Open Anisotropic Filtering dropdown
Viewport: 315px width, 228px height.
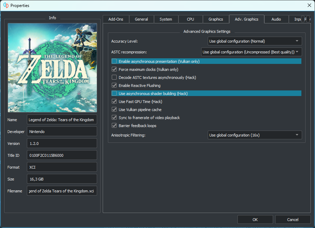[255, 135]
